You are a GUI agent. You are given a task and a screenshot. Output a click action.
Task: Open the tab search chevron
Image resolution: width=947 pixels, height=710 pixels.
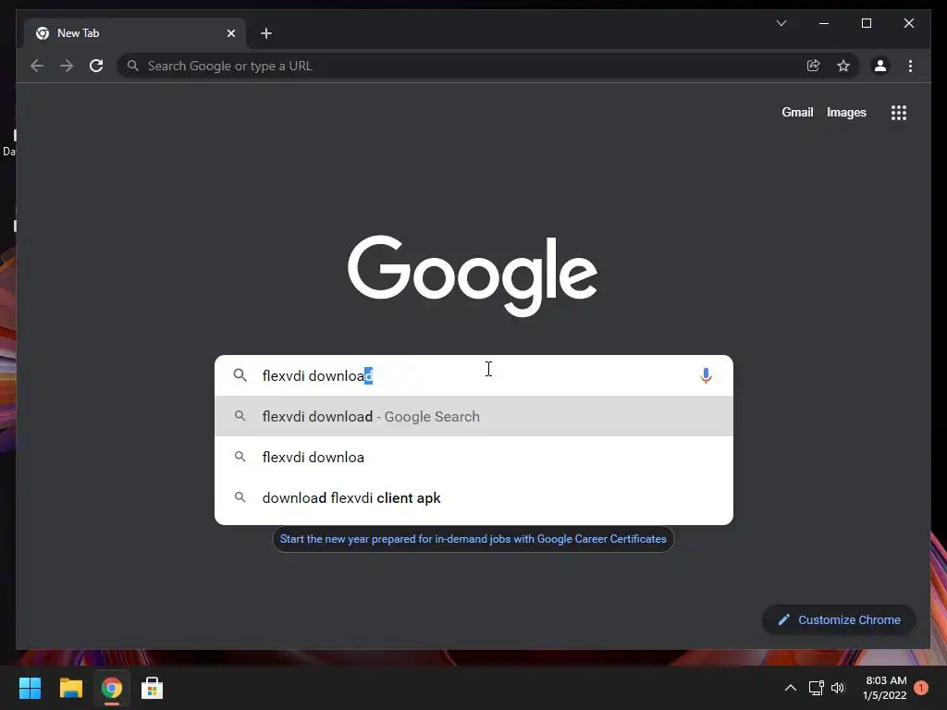781,23
